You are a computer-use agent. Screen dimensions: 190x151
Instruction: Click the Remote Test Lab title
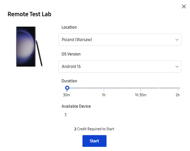29,14
